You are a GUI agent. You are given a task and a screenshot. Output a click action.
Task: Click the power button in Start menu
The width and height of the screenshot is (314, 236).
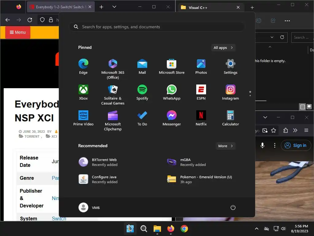(233, 207)
